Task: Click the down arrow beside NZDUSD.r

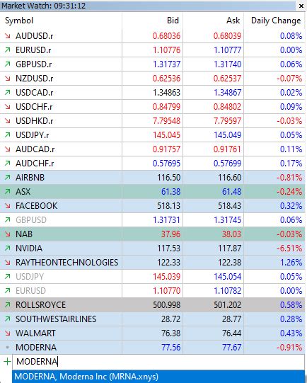Action: [8, 79]
